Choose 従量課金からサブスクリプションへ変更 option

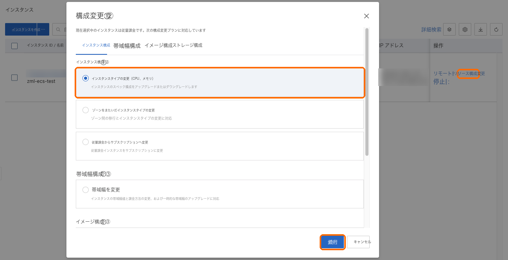pos(86,142)
